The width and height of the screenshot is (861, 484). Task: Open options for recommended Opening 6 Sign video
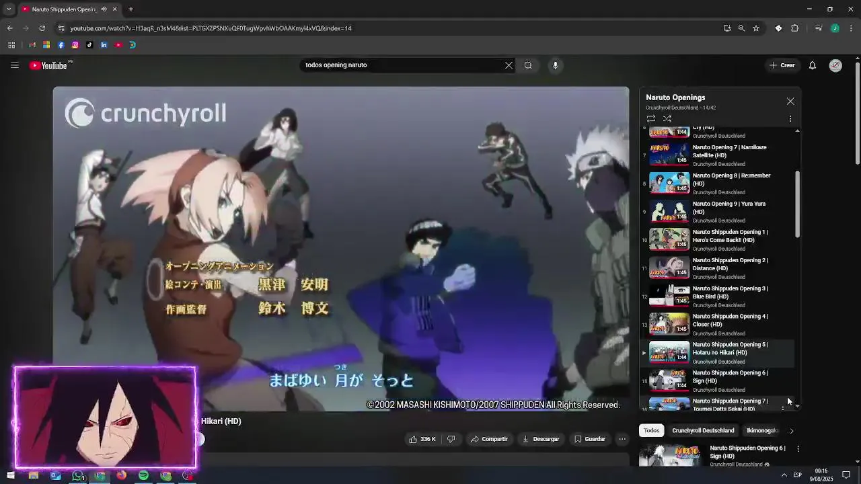(x=798, y=448)
